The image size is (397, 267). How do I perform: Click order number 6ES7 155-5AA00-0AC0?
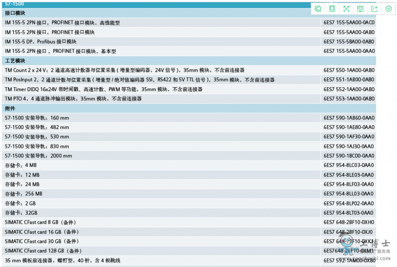(348, 23)
